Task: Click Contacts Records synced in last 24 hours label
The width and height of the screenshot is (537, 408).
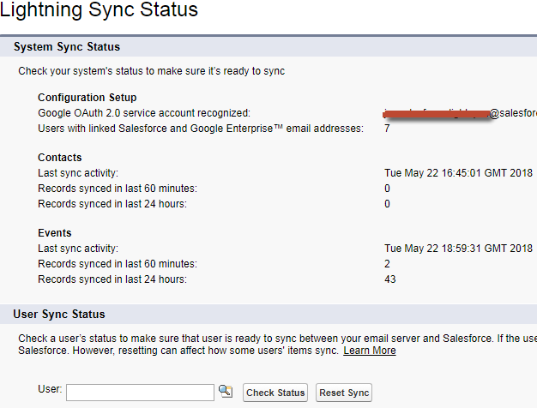Action: (x=112, y=204)
